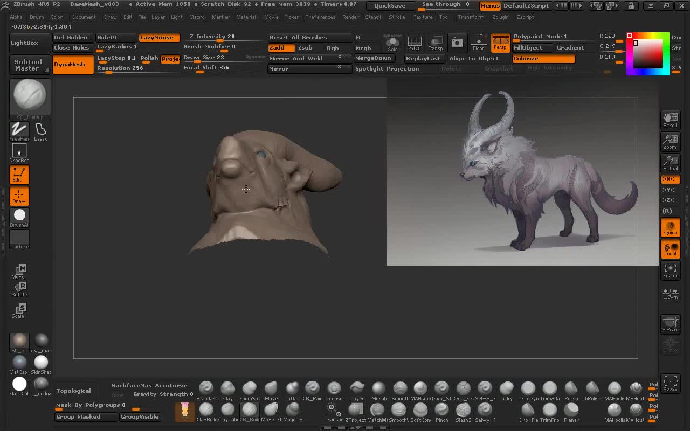
Task: Select the ZProject brush
Action: [355, 412]
